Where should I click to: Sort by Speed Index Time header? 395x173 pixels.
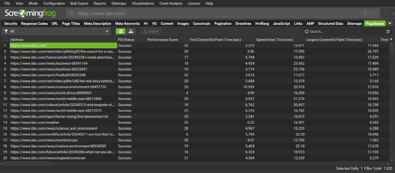[x=280, y=40]
